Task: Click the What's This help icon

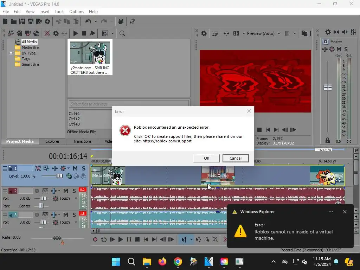Action: pyautogui.click(x=132, y=21)
